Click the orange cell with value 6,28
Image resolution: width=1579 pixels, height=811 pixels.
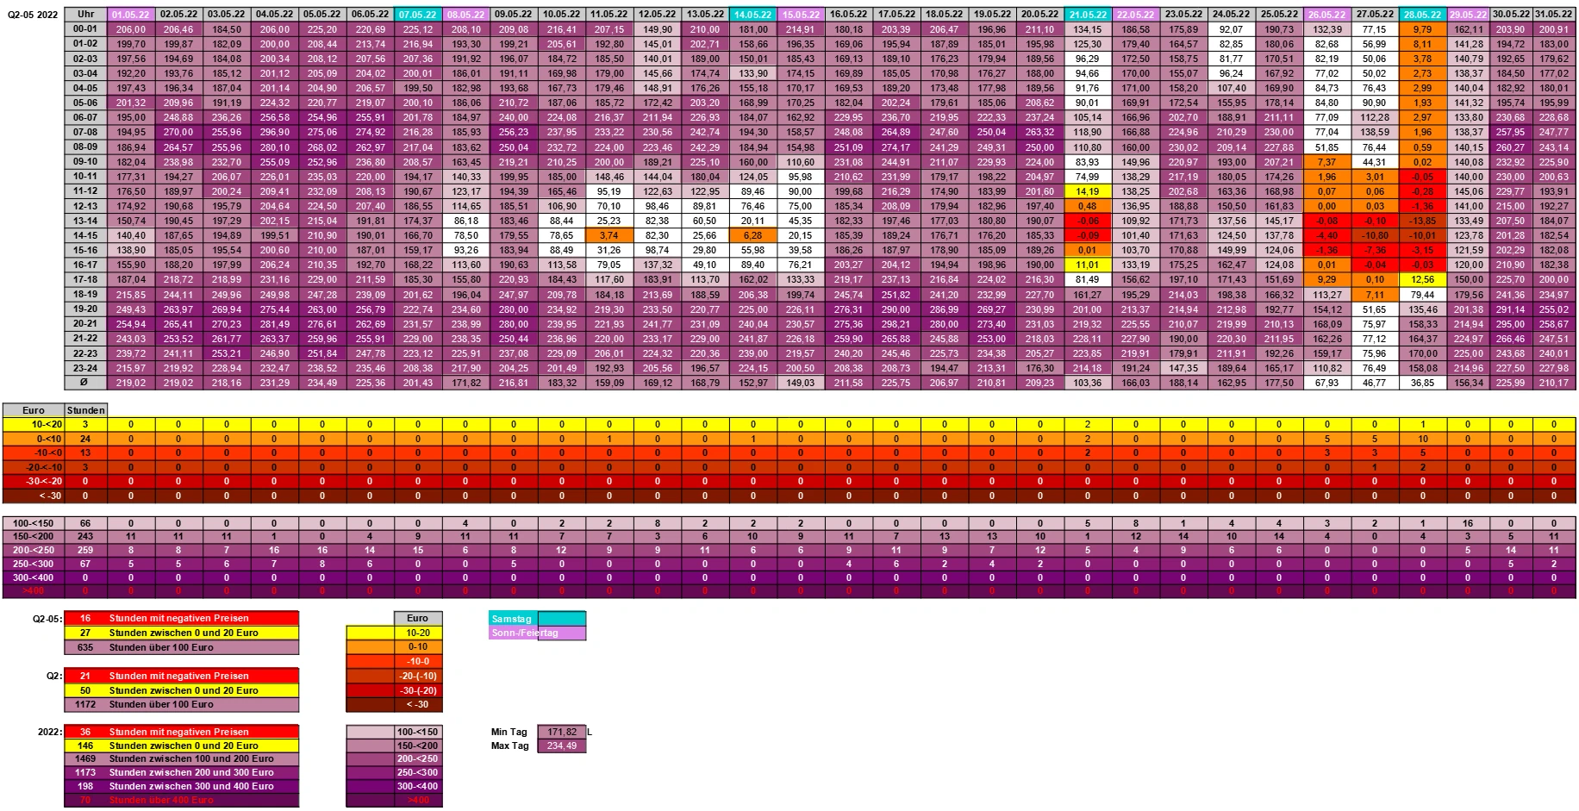pyautogui.click(x=752, y=235)
